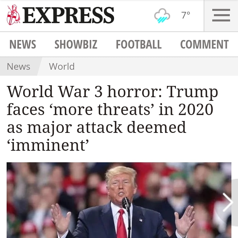
Task: Open the hamburger menu icon
Action: [221, 15]
